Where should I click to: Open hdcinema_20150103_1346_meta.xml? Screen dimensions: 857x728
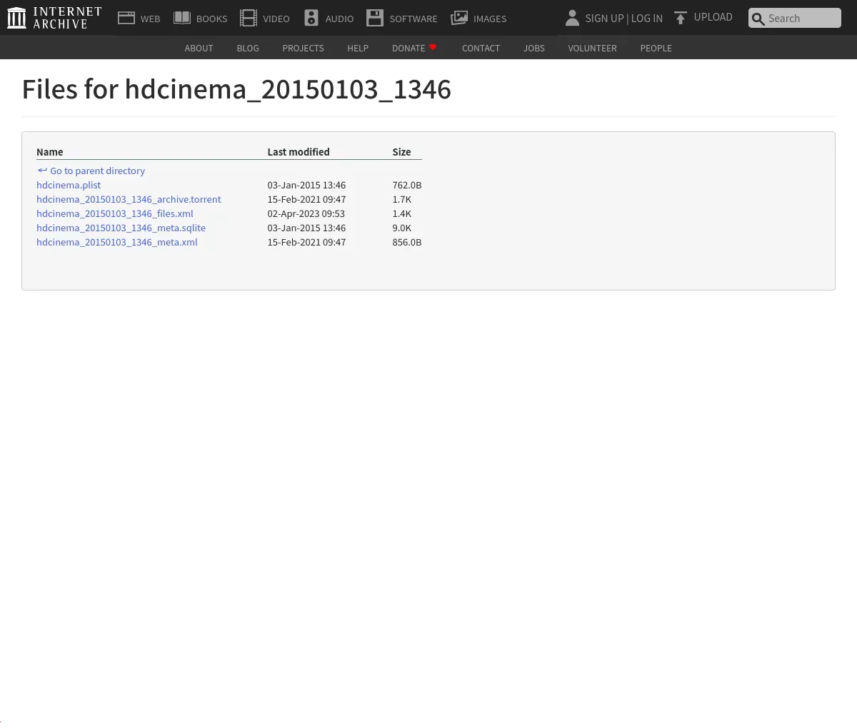pos(117,242)
